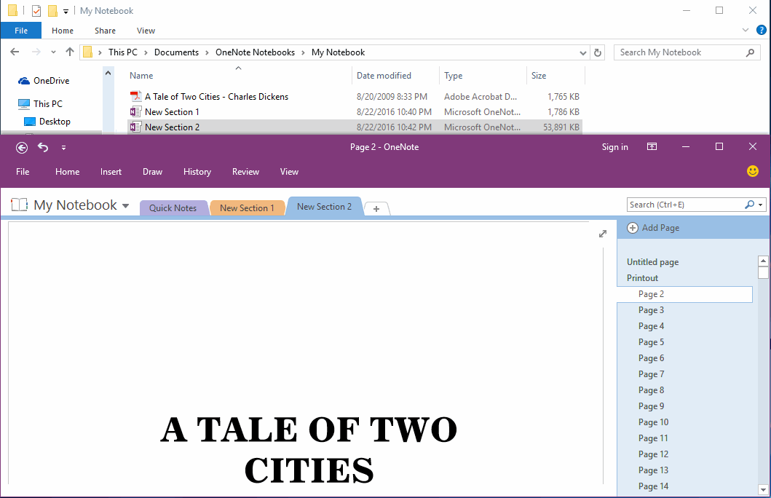
Task: Open the OneNote File menu
Action: [23, 172]
